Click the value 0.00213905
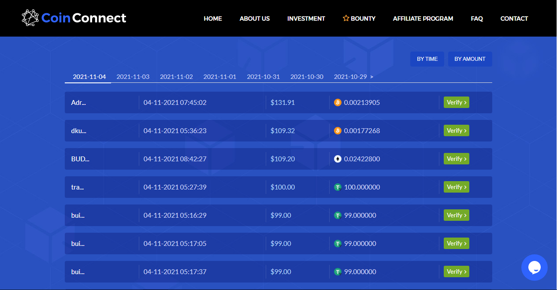557x290 pixels. [362, 102]
